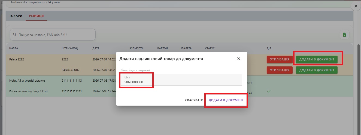Click the СТАТУС column header
This screenshot has width=361, height=135.
pos(210,48)
